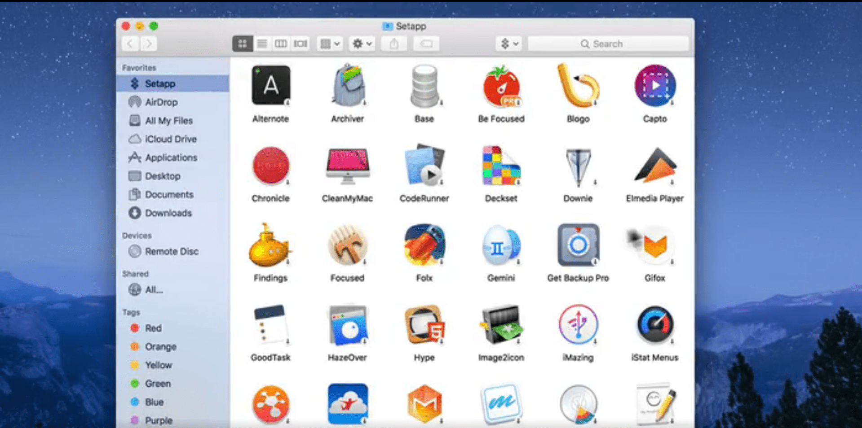Select the silver disc app icon in bottom row
Image resolution: width=862 pixels, height=428 pixels.
click(578, 404)
